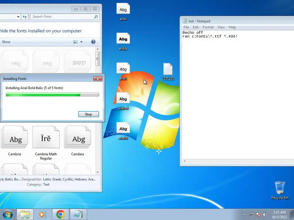Viewport: 294px width, 220px height.
Task: Open the view options dropdown arrow
Action: (81, 42)
